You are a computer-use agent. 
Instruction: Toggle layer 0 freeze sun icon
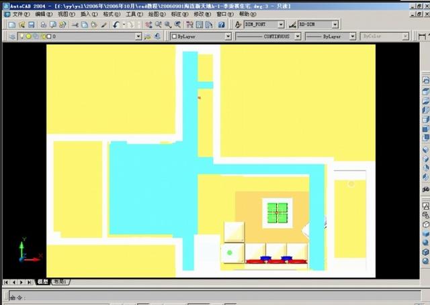click(x=28, y=36)
